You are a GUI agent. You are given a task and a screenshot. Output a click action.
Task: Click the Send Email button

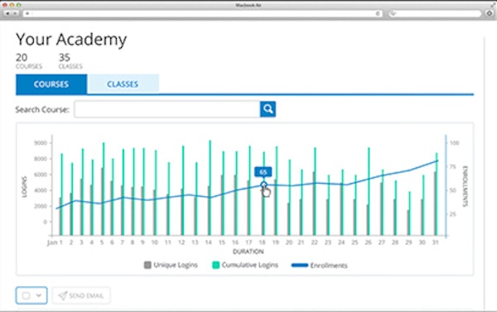pos(81,295)
